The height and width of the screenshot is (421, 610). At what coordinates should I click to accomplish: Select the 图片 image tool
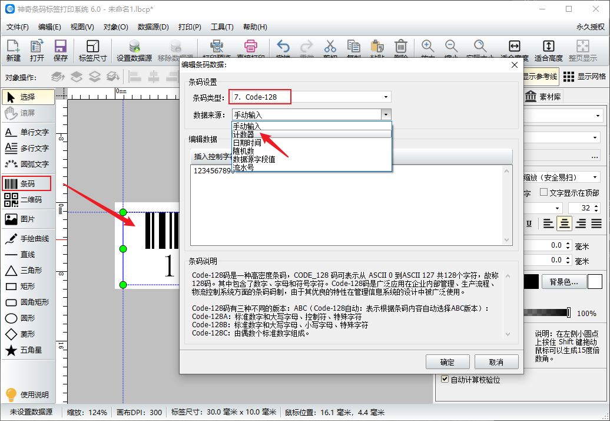coord(28,219)
